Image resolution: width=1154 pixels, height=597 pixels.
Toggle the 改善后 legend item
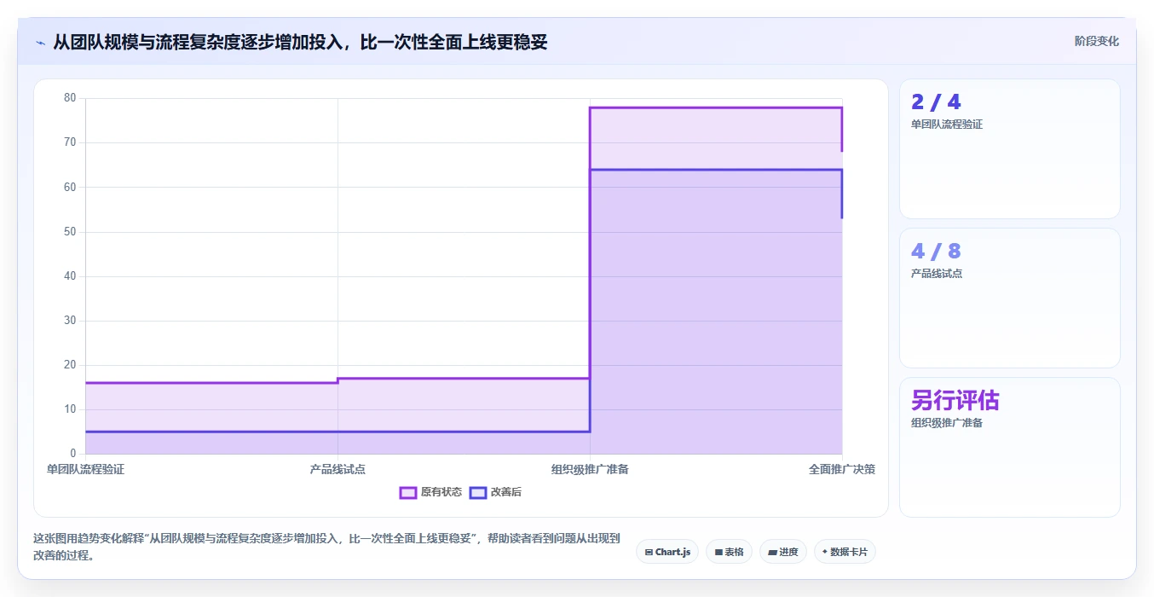(x=495, y=492)
